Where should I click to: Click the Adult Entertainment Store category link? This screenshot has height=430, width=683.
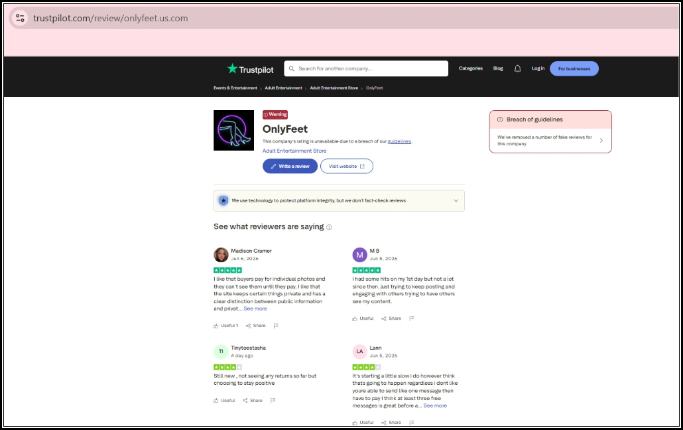[294, 151]
